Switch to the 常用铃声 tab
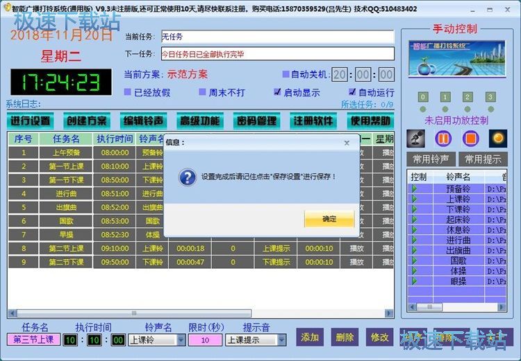The height and width of the screenshot is (361, 521). pos(431,159)
